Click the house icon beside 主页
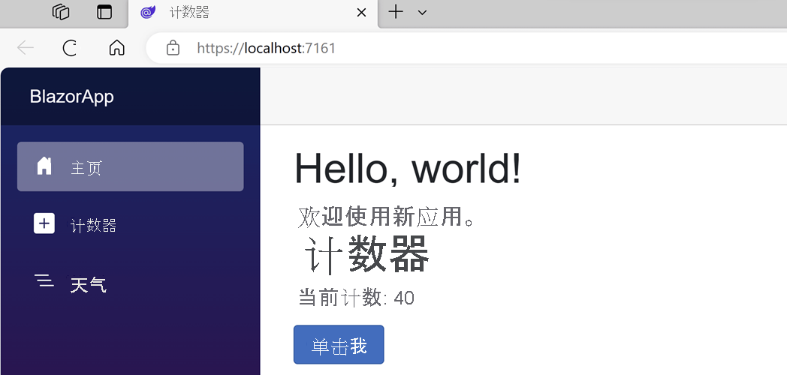Screen dimensions: 787x375 (x=44, y=166)
